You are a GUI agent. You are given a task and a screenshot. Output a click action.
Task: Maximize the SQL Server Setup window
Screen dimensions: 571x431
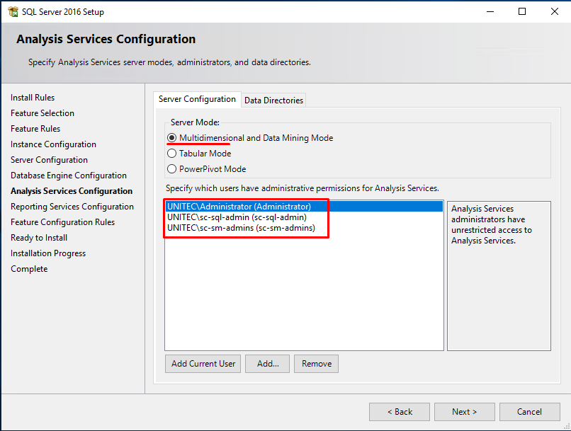pos(522,11)
